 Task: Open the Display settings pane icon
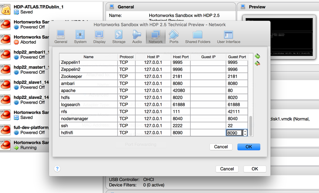[99, 37]
